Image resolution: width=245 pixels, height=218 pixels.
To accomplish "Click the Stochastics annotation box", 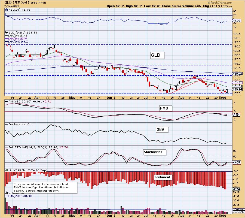I will tap(154, 152).
